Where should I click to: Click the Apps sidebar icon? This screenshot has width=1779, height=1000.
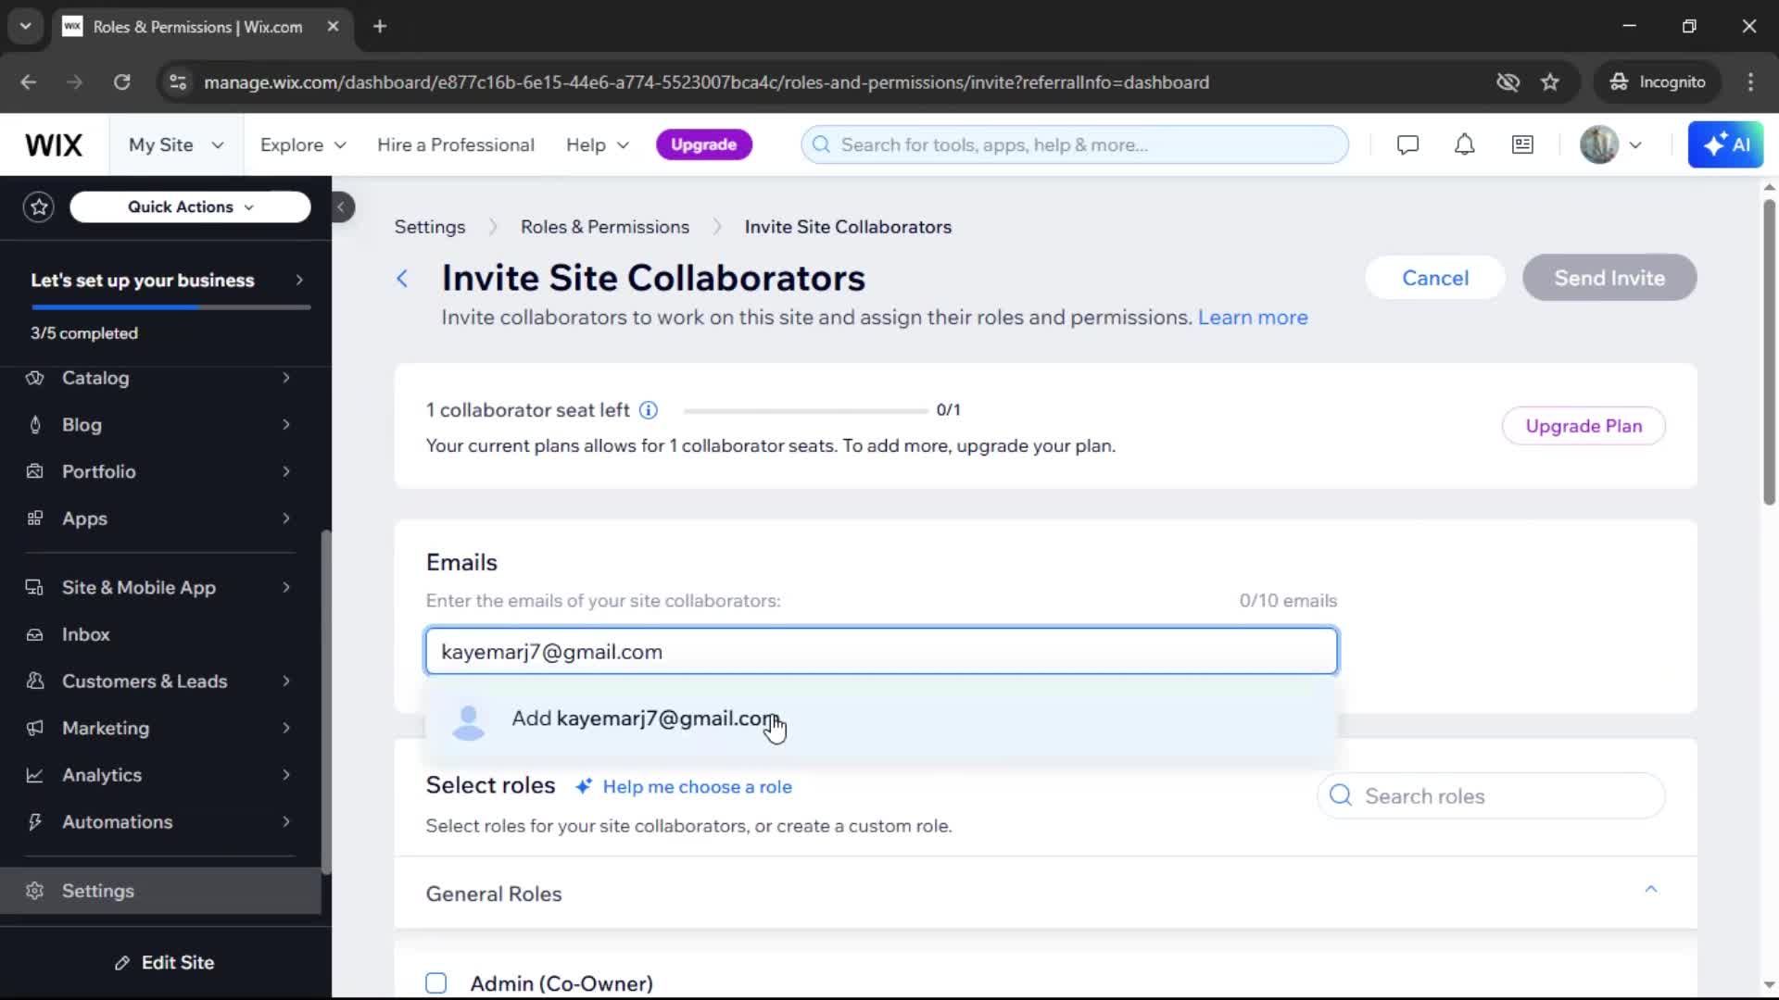[x=35, y=519]
